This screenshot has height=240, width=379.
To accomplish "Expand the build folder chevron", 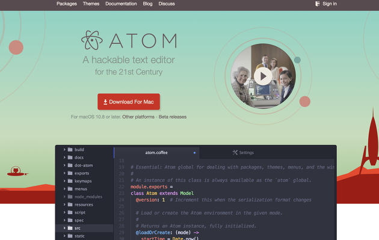I will (x=64, y=150).
